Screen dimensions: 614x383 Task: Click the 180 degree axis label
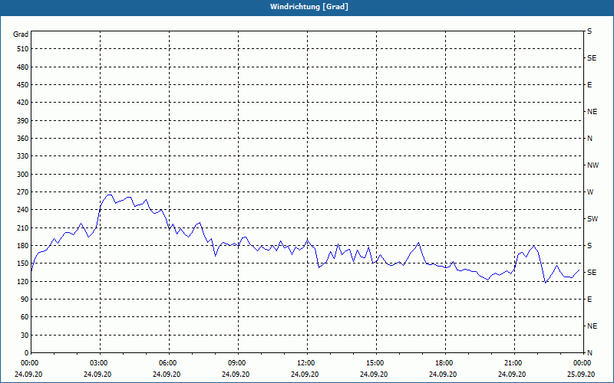coord(23,246)
